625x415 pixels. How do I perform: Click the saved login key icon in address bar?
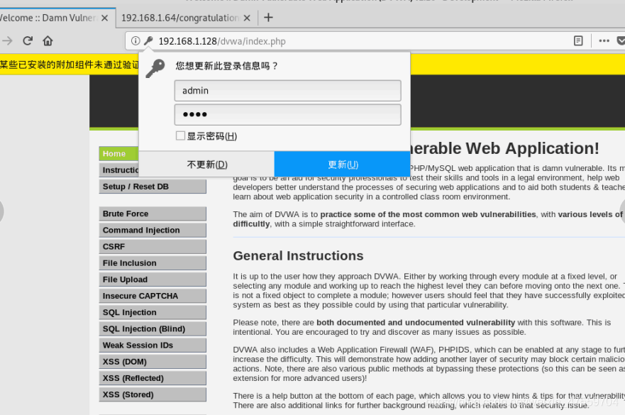coord(148,40)
